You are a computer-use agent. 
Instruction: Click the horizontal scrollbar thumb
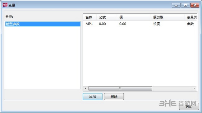tap(120, 88)
